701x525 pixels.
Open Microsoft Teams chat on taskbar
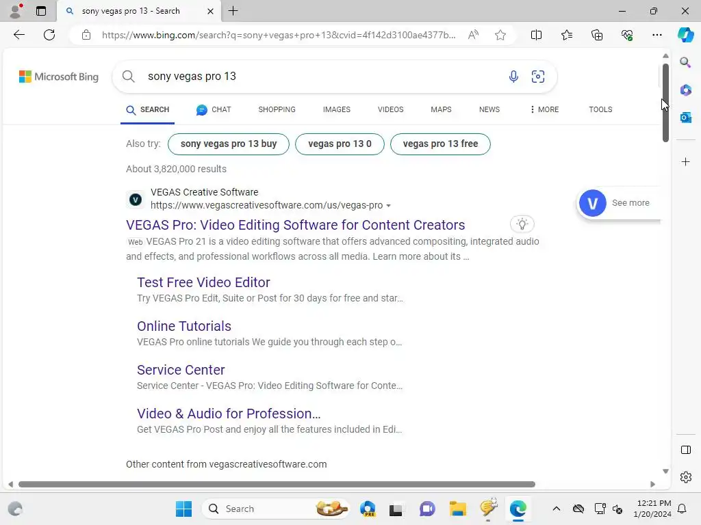(x=427, y=509)
